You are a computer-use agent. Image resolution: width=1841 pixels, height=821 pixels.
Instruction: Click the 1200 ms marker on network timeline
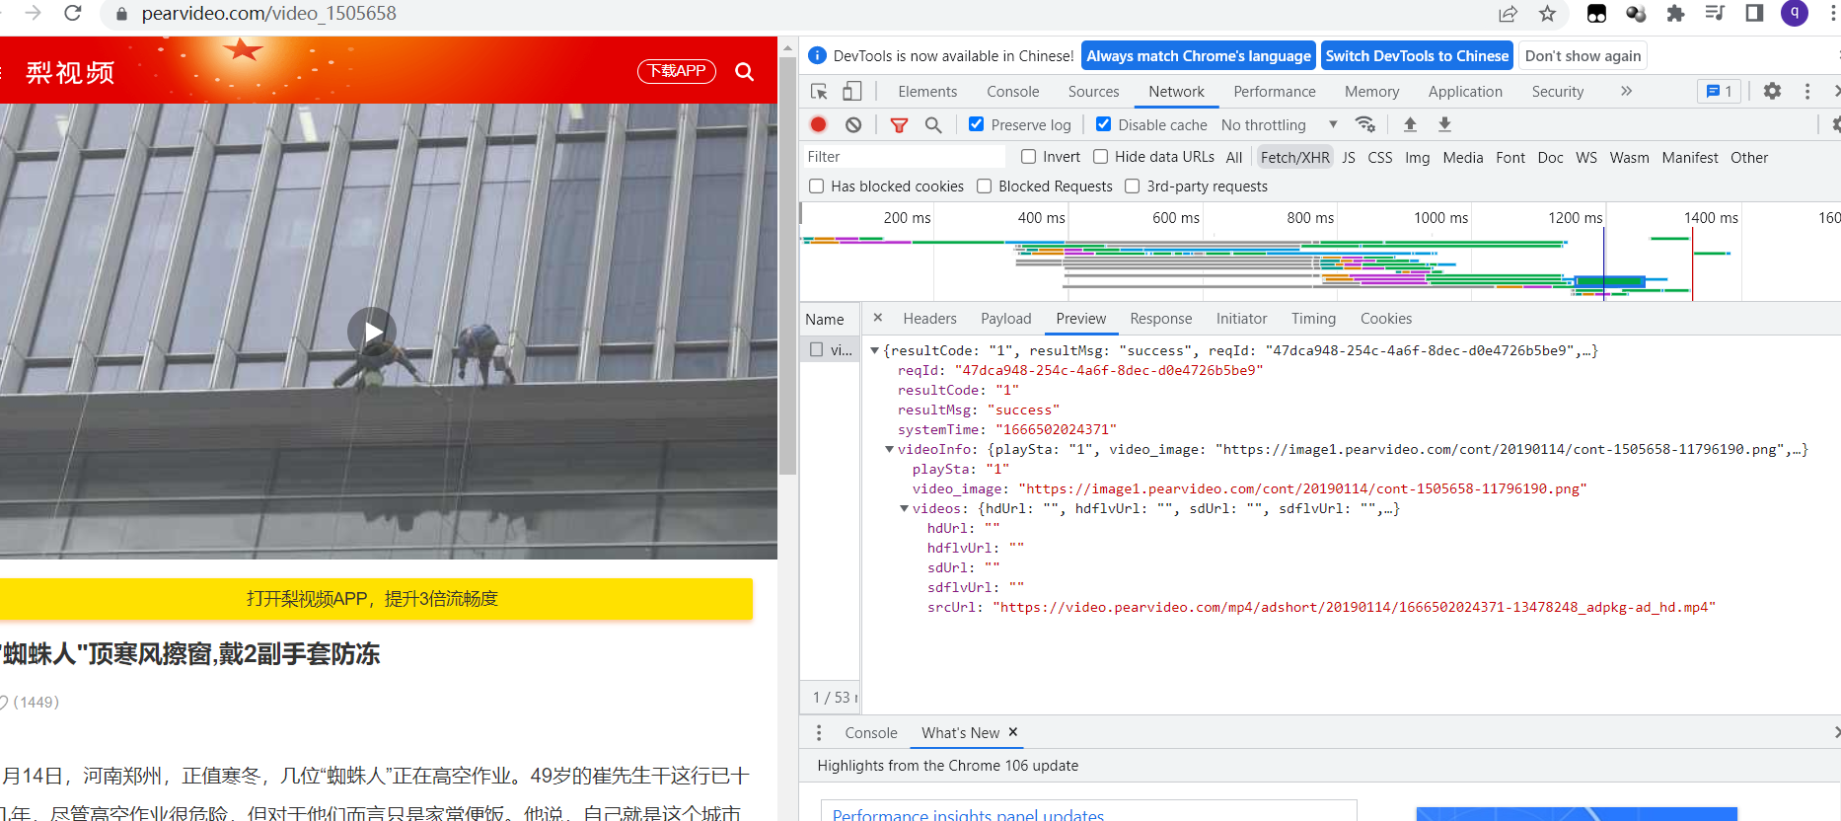[1575, 218]
